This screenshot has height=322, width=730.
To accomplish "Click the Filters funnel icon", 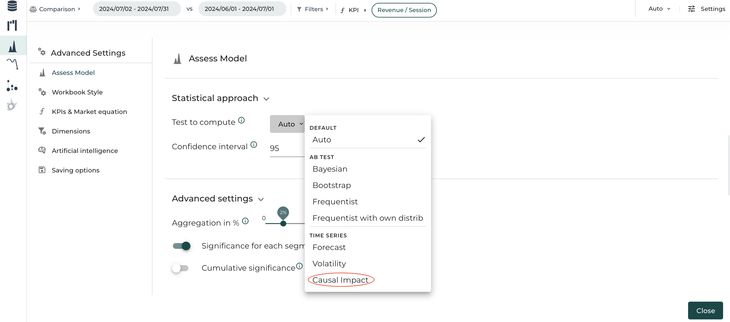I will click(299, 9).
